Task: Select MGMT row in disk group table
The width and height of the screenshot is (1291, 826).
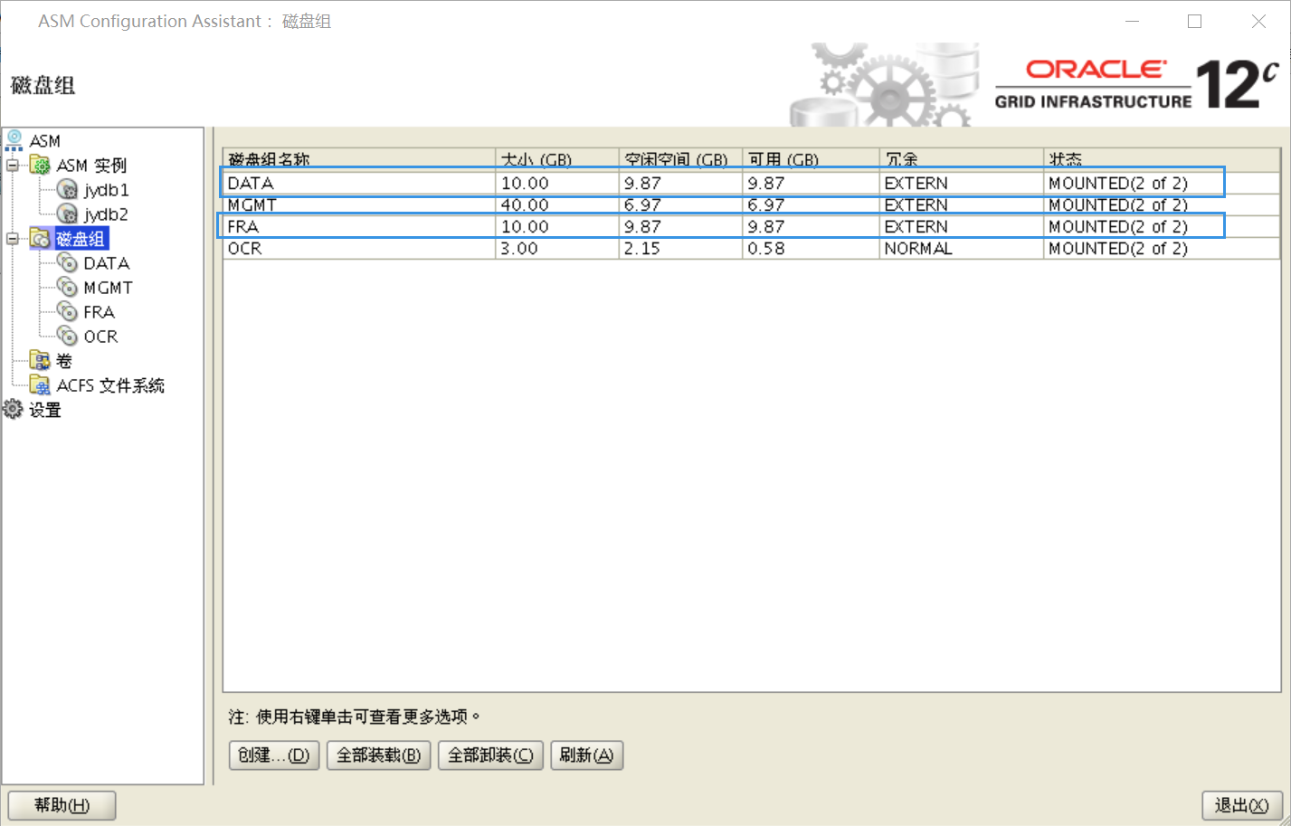Action: click(752, 205)
